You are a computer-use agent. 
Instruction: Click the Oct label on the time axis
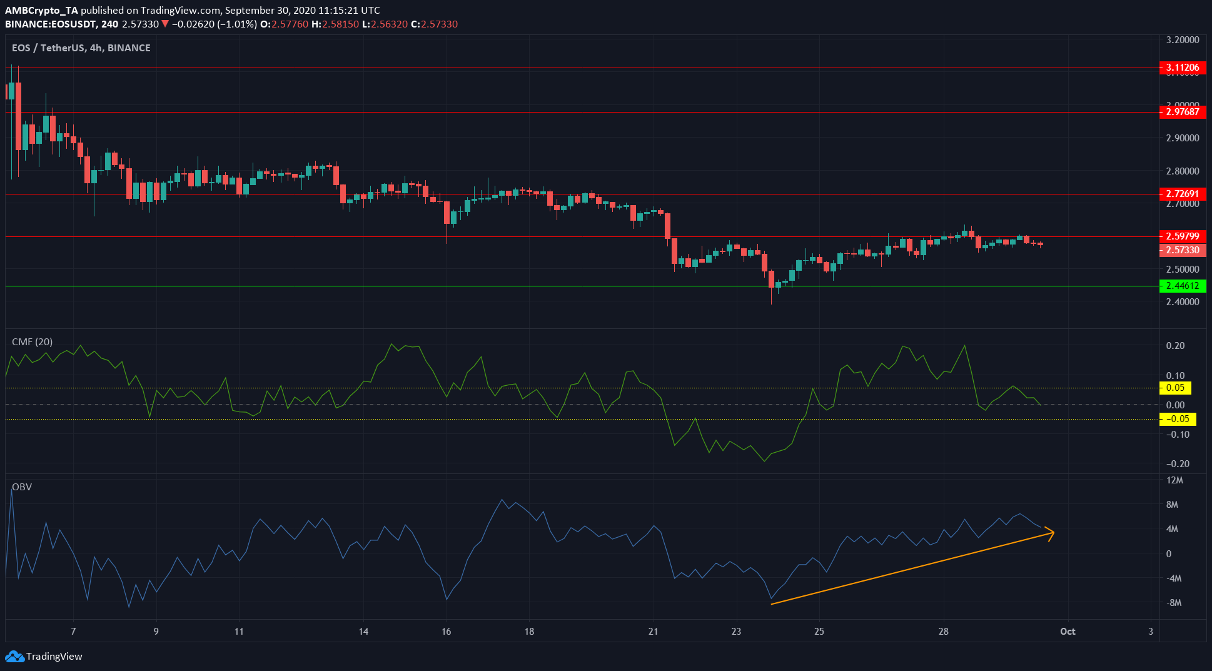pos(1067,632)
